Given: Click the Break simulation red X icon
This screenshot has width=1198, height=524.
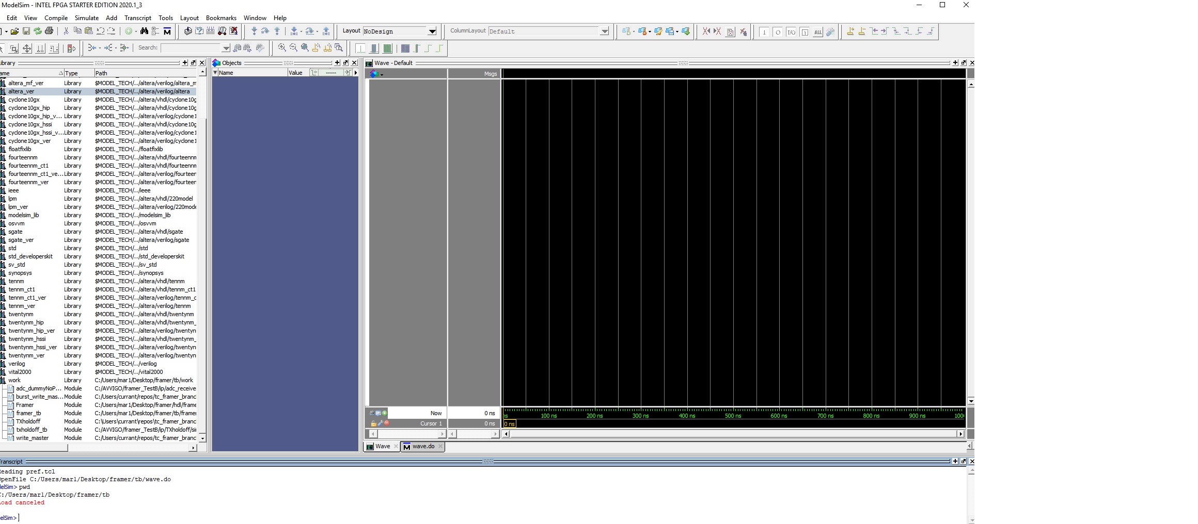Looking at the screenshot, I should click(x=234, y=31).
